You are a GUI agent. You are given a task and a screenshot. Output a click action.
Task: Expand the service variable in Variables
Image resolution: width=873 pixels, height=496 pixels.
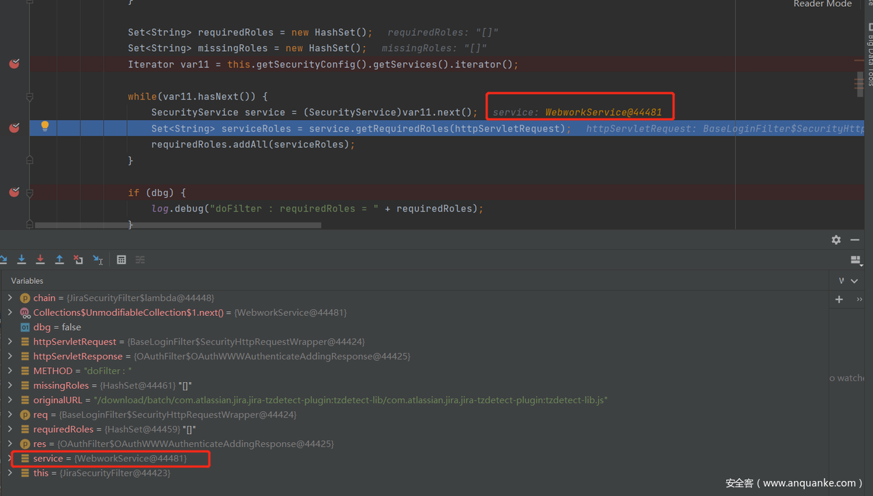[x=10, y=458]
